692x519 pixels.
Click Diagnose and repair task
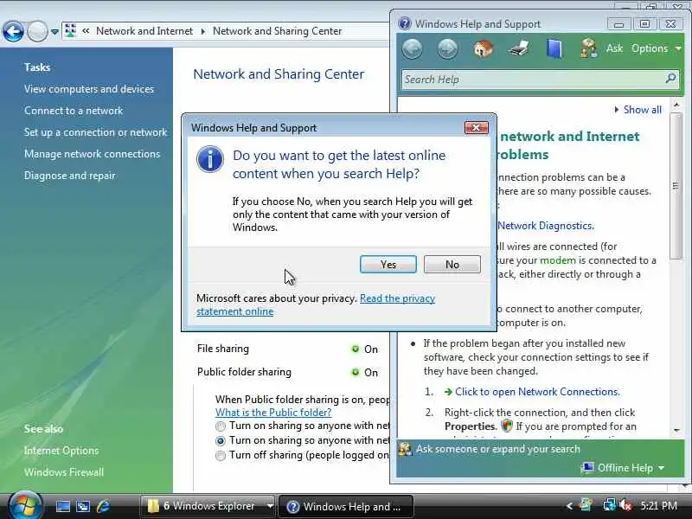tap(70, 176)
